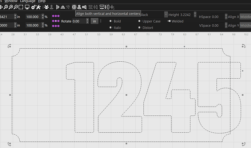Click the greyed Distribute Vertically icon
251x148 pixels.
[91, 7]
